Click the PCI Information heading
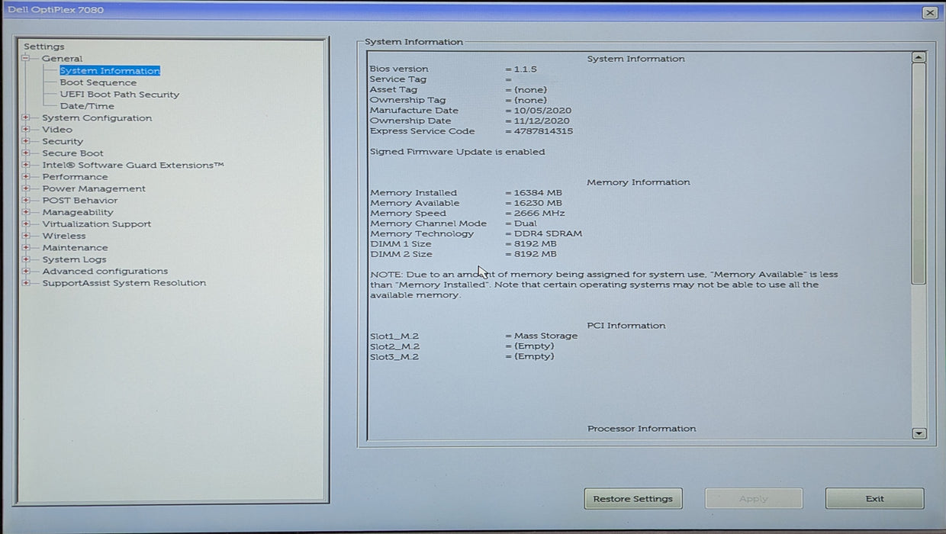Viewport: 946px width, 534px height. pyautogui.click(x=626, y=326)
